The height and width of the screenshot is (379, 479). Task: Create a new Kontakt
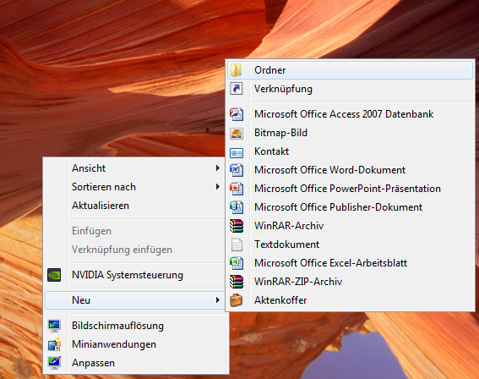click(350, 151)
